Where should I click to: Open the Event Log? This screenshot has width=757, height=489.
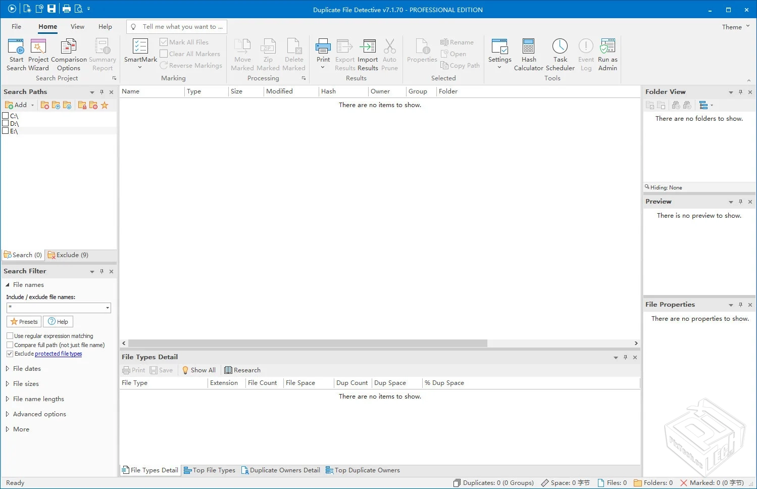tap(585, 53)
